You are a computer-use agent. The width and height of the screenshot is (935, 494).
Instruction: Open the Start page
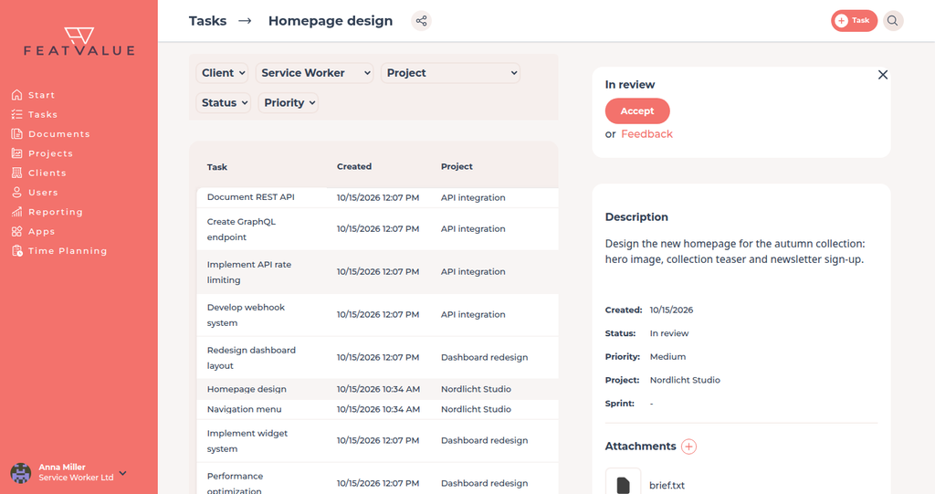42,95
